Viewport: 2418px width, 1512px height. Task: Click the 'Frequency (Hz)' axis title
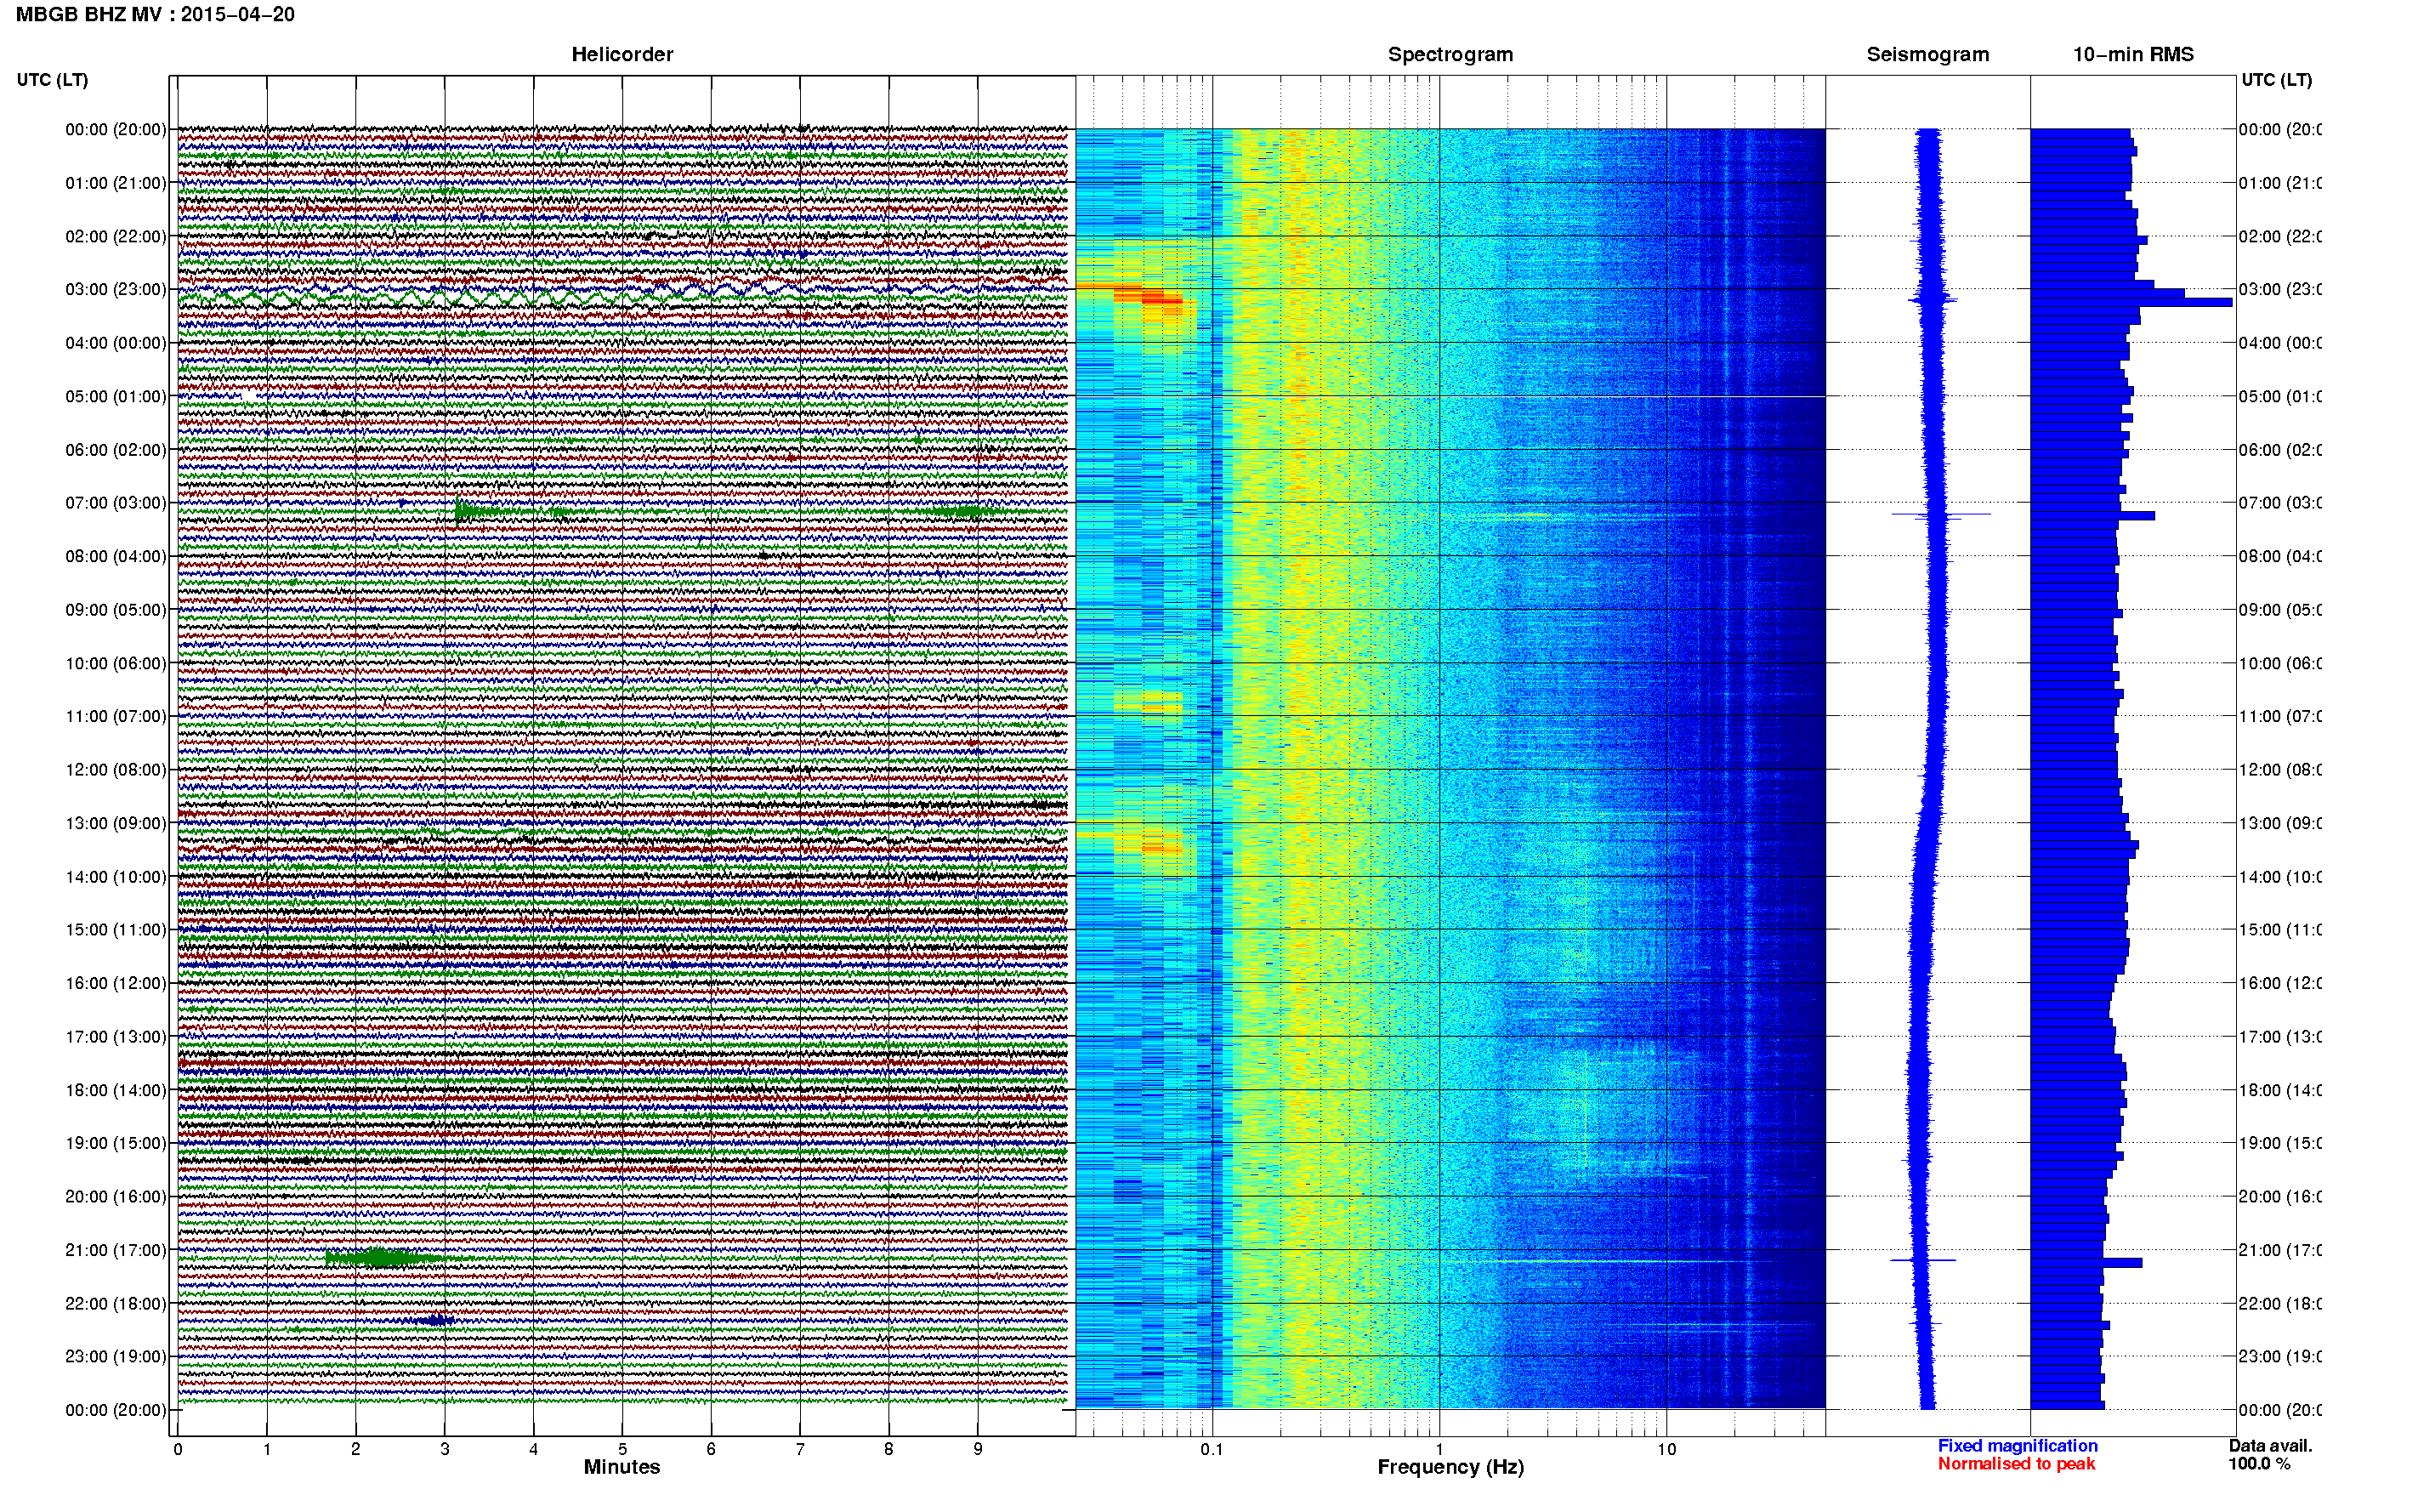[x=1450, y=1467]
